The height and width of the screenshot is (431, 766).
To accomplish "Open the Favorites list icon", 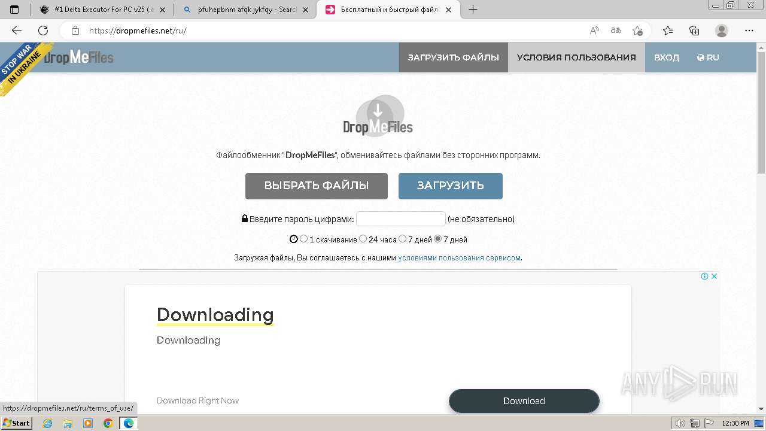I will pyautogui.click(x=668, y=31).
